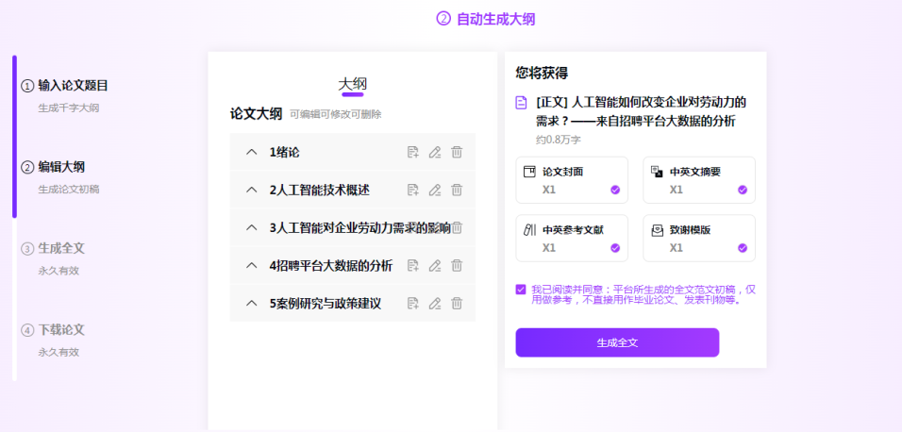
Task: Click the 致谢模版 envelope icon
Action: [x=657, y=230]
